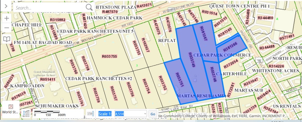Zoom out with the minus button

point(7,28)
